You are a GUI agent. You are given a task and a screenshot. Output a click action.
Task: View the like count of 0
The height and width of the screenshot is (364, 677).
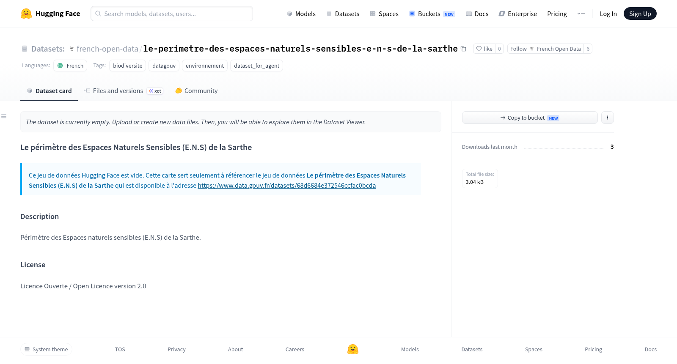coord(499,49)
